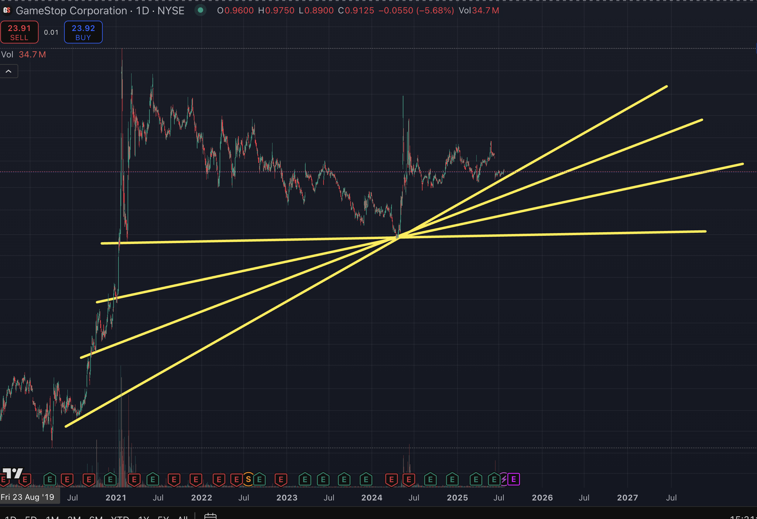Click the −0.0550 (−5.68%) change value
Image resolution: width=757 pixels, height=519 pixels.
point(416,10)
